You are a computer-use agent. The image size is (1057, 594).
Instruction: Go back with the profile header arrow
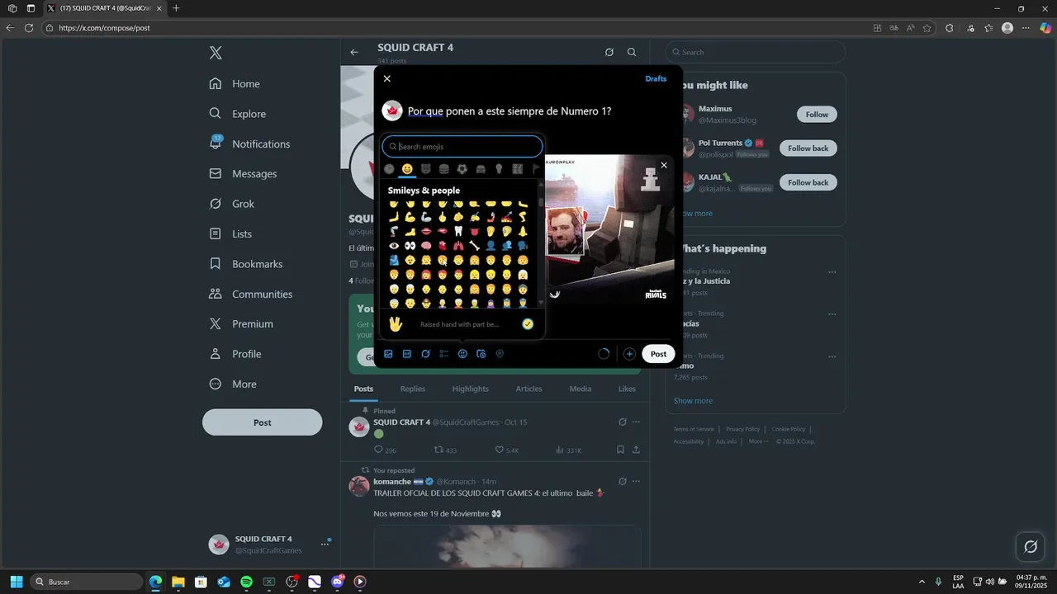pos(354,52)
